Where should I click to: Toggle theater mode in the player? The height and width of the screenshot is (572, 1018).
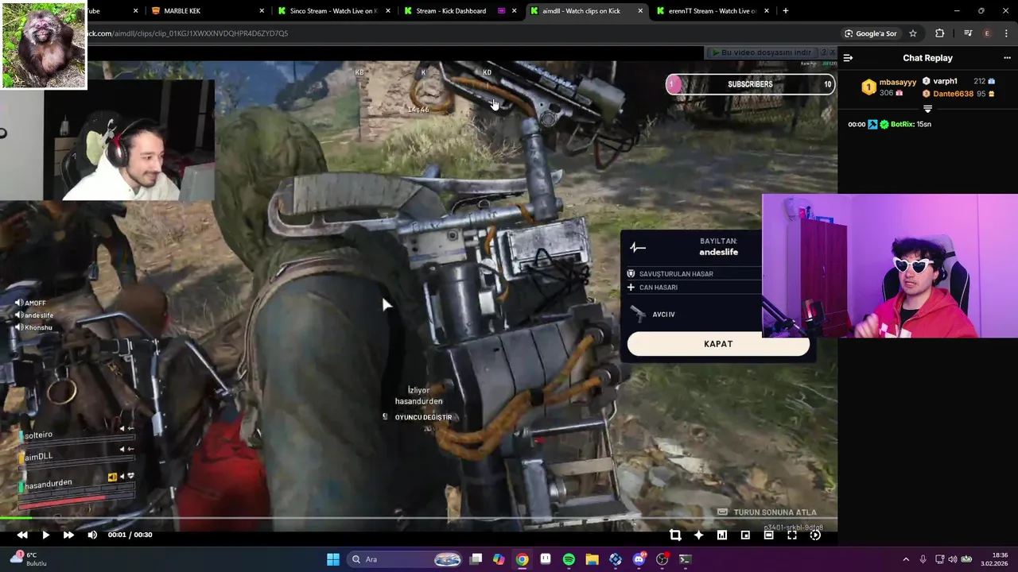coord(768,535)
